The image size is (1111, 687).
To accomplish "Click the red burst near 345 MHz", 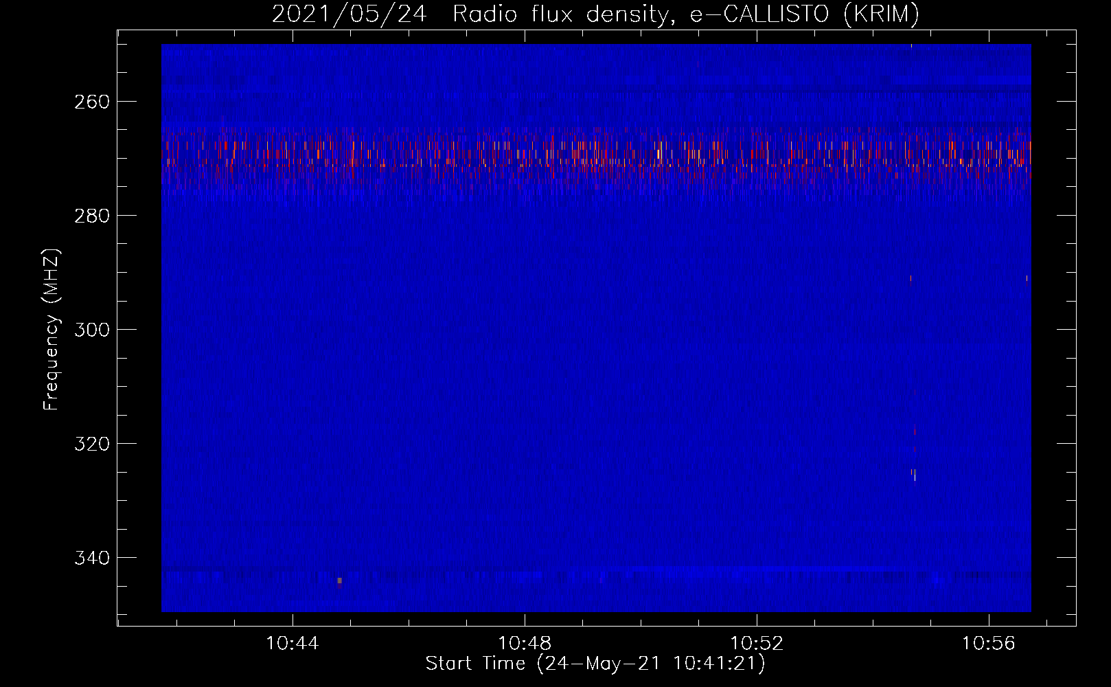I will (x=339, y=583).
